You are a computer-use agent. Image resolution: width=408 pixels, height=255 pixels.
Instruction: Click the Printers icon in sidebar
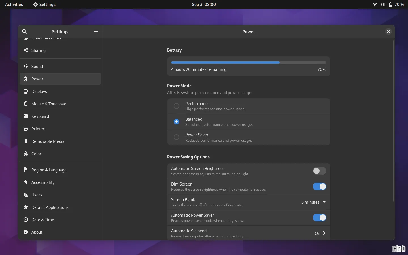coord(26,129)
